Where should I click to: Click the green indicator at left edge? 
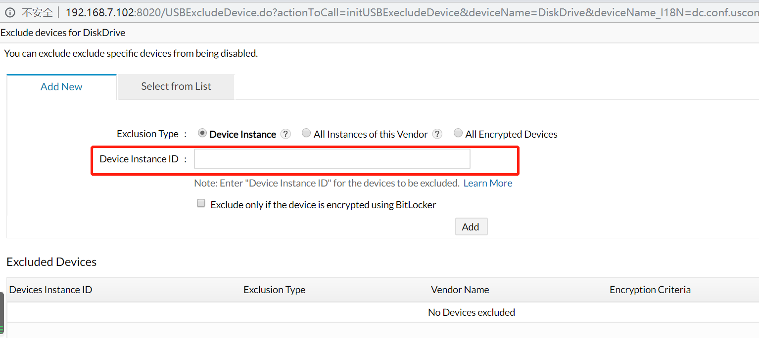pos(1,329)
